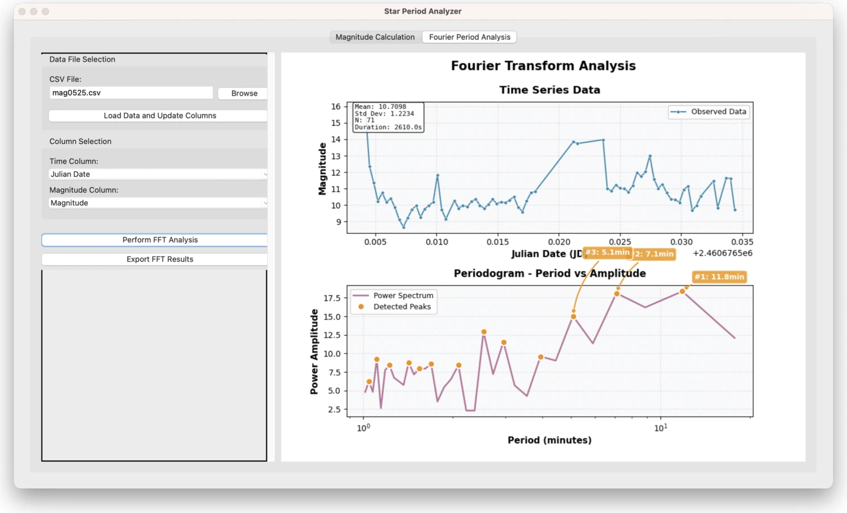847x513 pixels.
Task: Click the Periodogram - Period vs Amplitude title
Action: pyautogui.click(x=549, y=273)
